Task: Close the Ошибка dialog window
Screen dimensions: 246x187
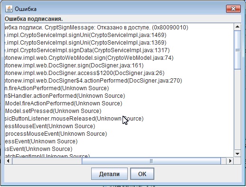Action: click(233, 9)
